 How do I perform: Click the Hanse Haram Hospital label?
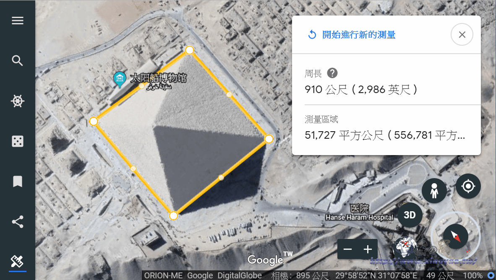pyautogui.click(x=359, y=218)
